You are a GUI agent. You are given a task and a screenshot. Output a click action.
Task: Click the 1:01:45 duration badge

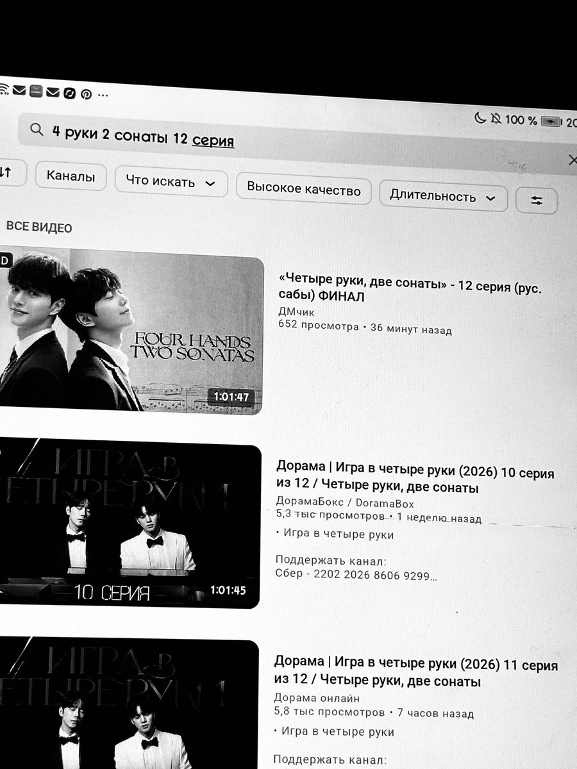coord(228,590)
